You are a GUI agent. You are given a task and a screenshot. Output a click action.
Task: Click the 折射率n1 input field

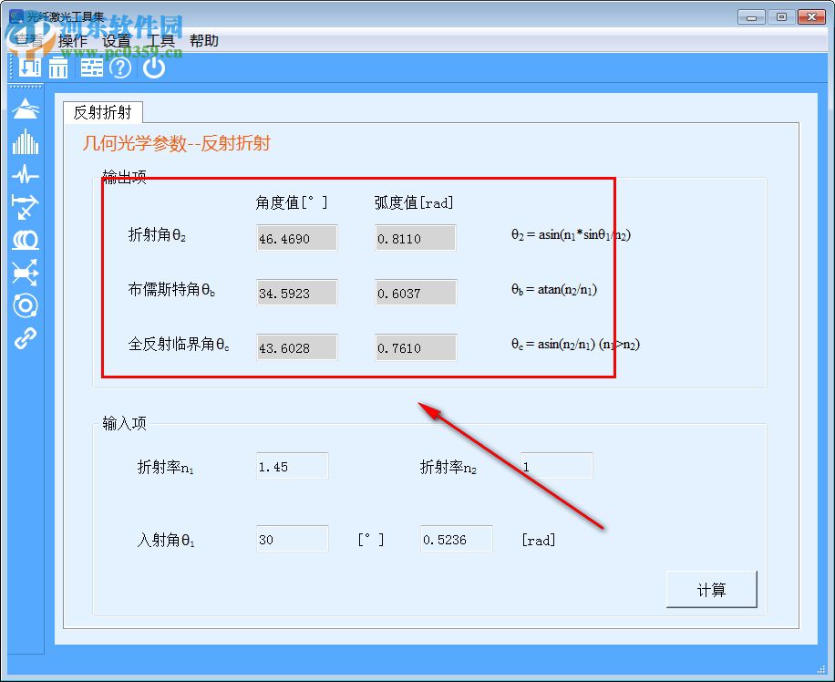point(292,465)
